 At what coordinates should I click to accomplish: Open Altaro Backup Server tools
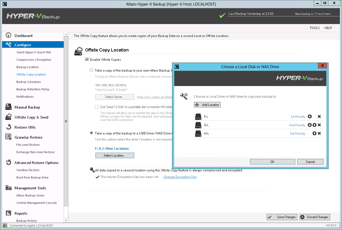(30, 195)
